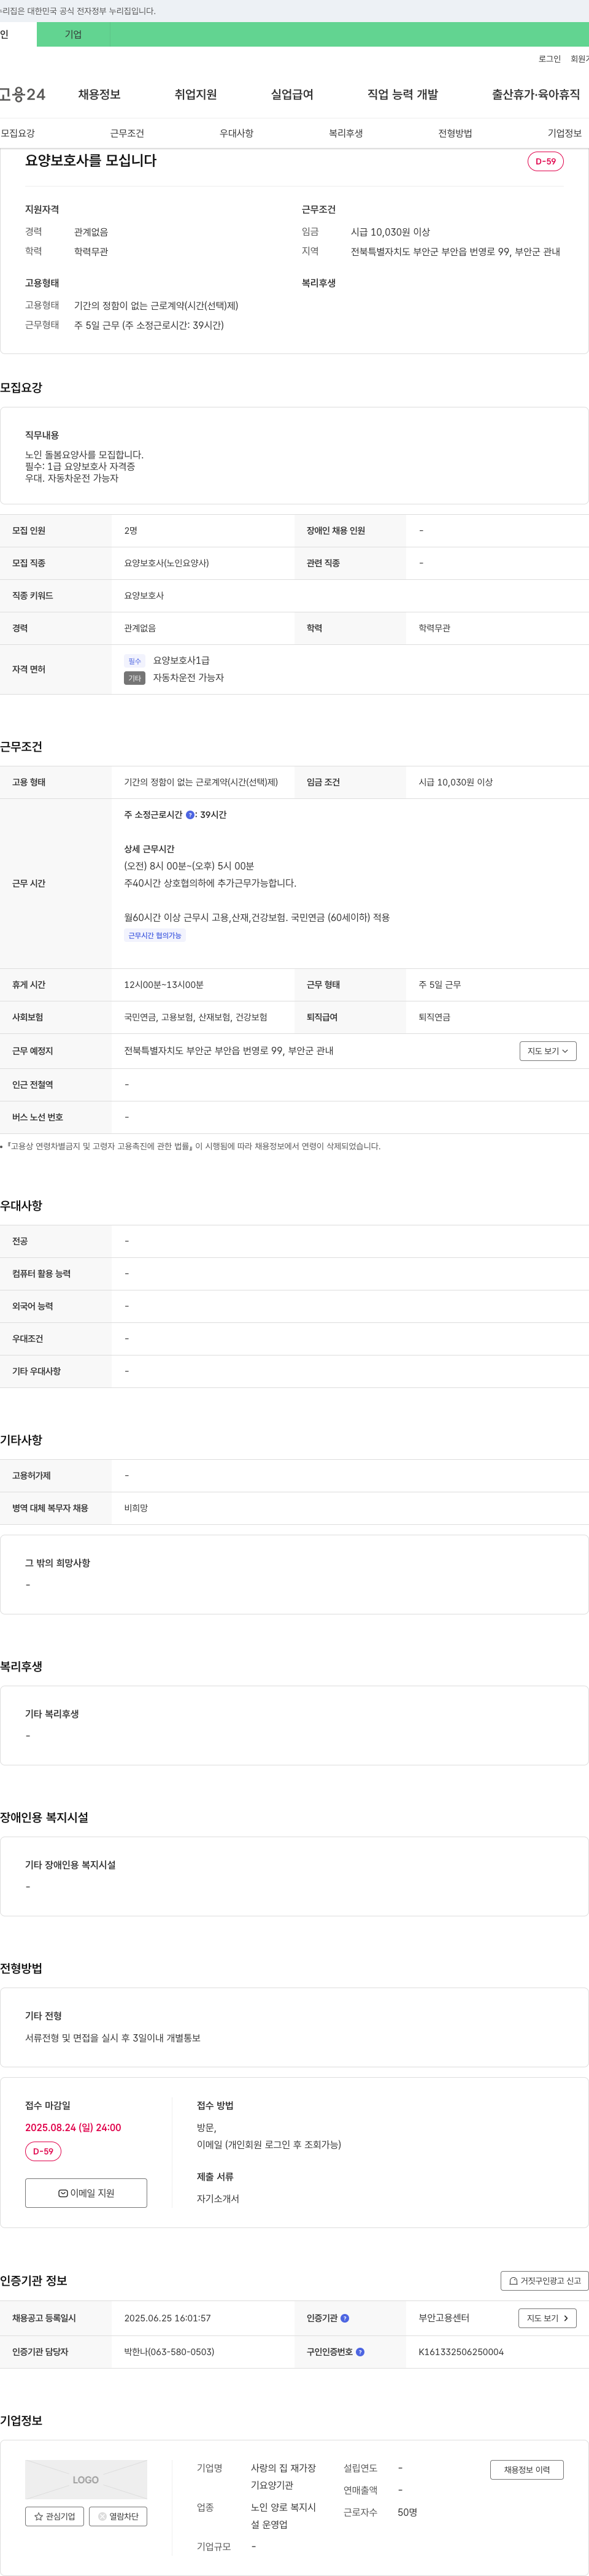589x2576 pixels.
Task: Open 지도 보기 arrow for 부안고용센터
Action: tap(548, 2318)
